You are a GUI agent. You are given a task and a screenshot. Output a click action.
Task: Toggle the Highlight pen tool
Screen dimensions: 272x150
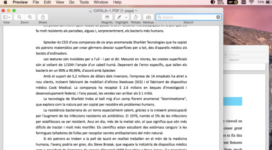(119, 17)
